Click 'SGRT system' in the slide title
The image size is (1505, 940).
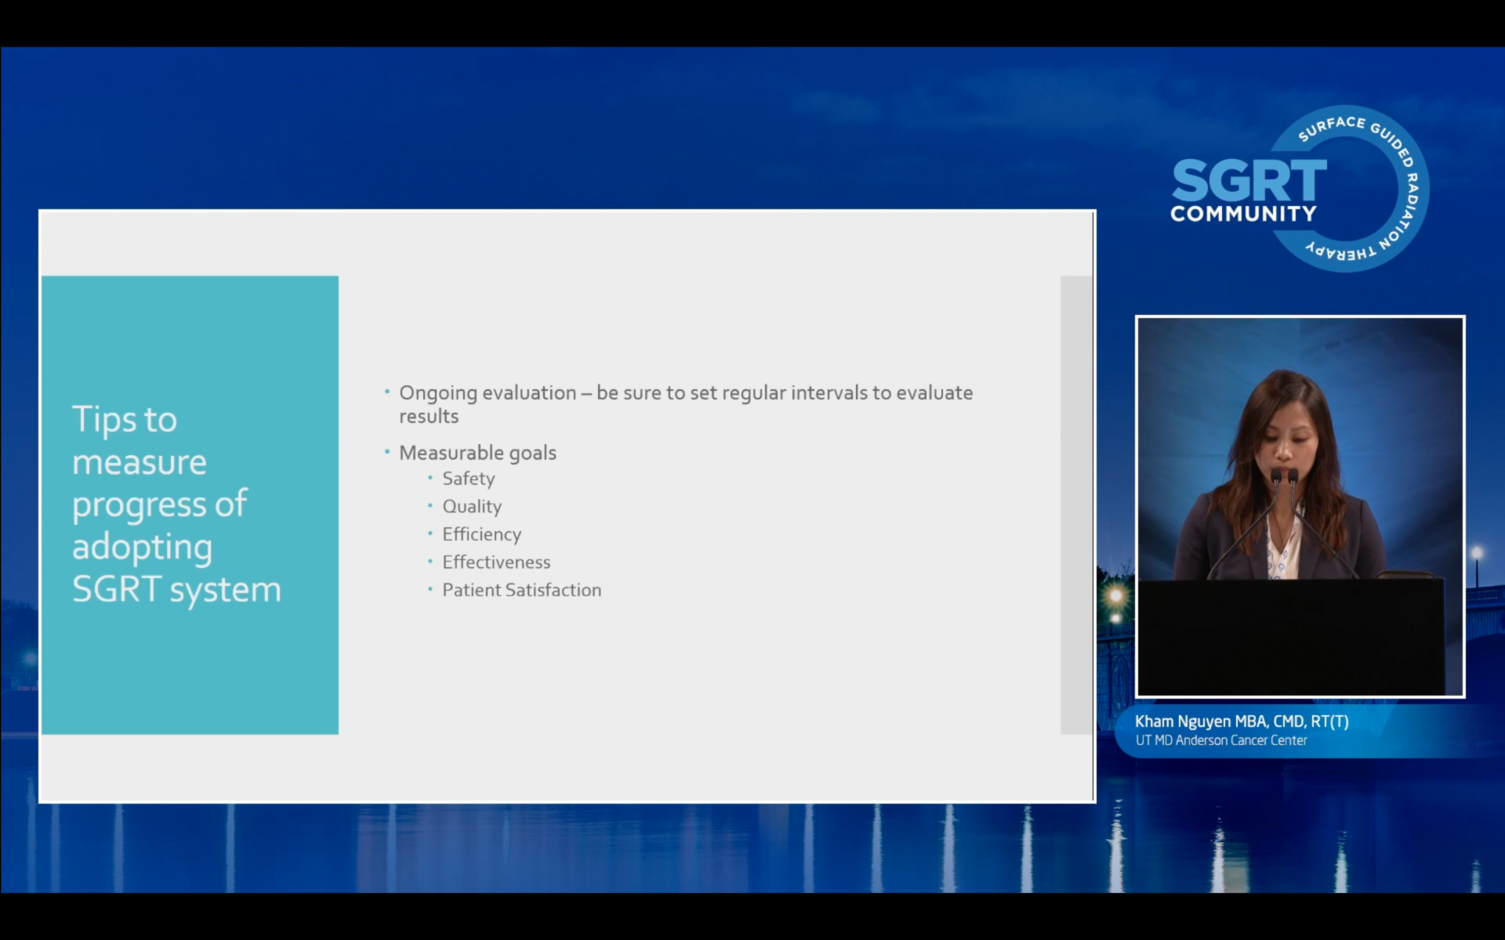coord(176,589)
